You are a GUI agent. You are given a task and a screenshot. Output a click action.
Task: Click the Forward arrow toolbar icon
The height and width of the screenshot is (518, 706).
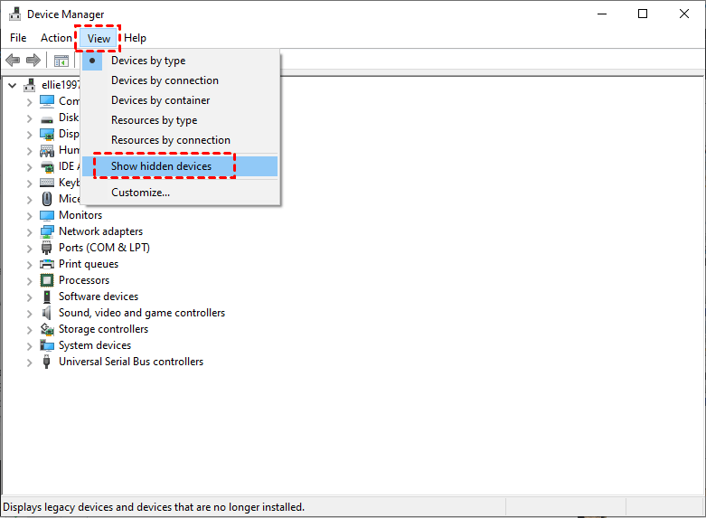[x=33, y=60]
